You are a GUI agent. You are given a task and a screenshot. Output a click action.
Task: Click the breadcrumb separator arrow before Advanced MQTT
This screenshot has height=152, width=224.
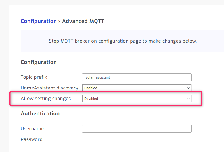coord(59,21)
